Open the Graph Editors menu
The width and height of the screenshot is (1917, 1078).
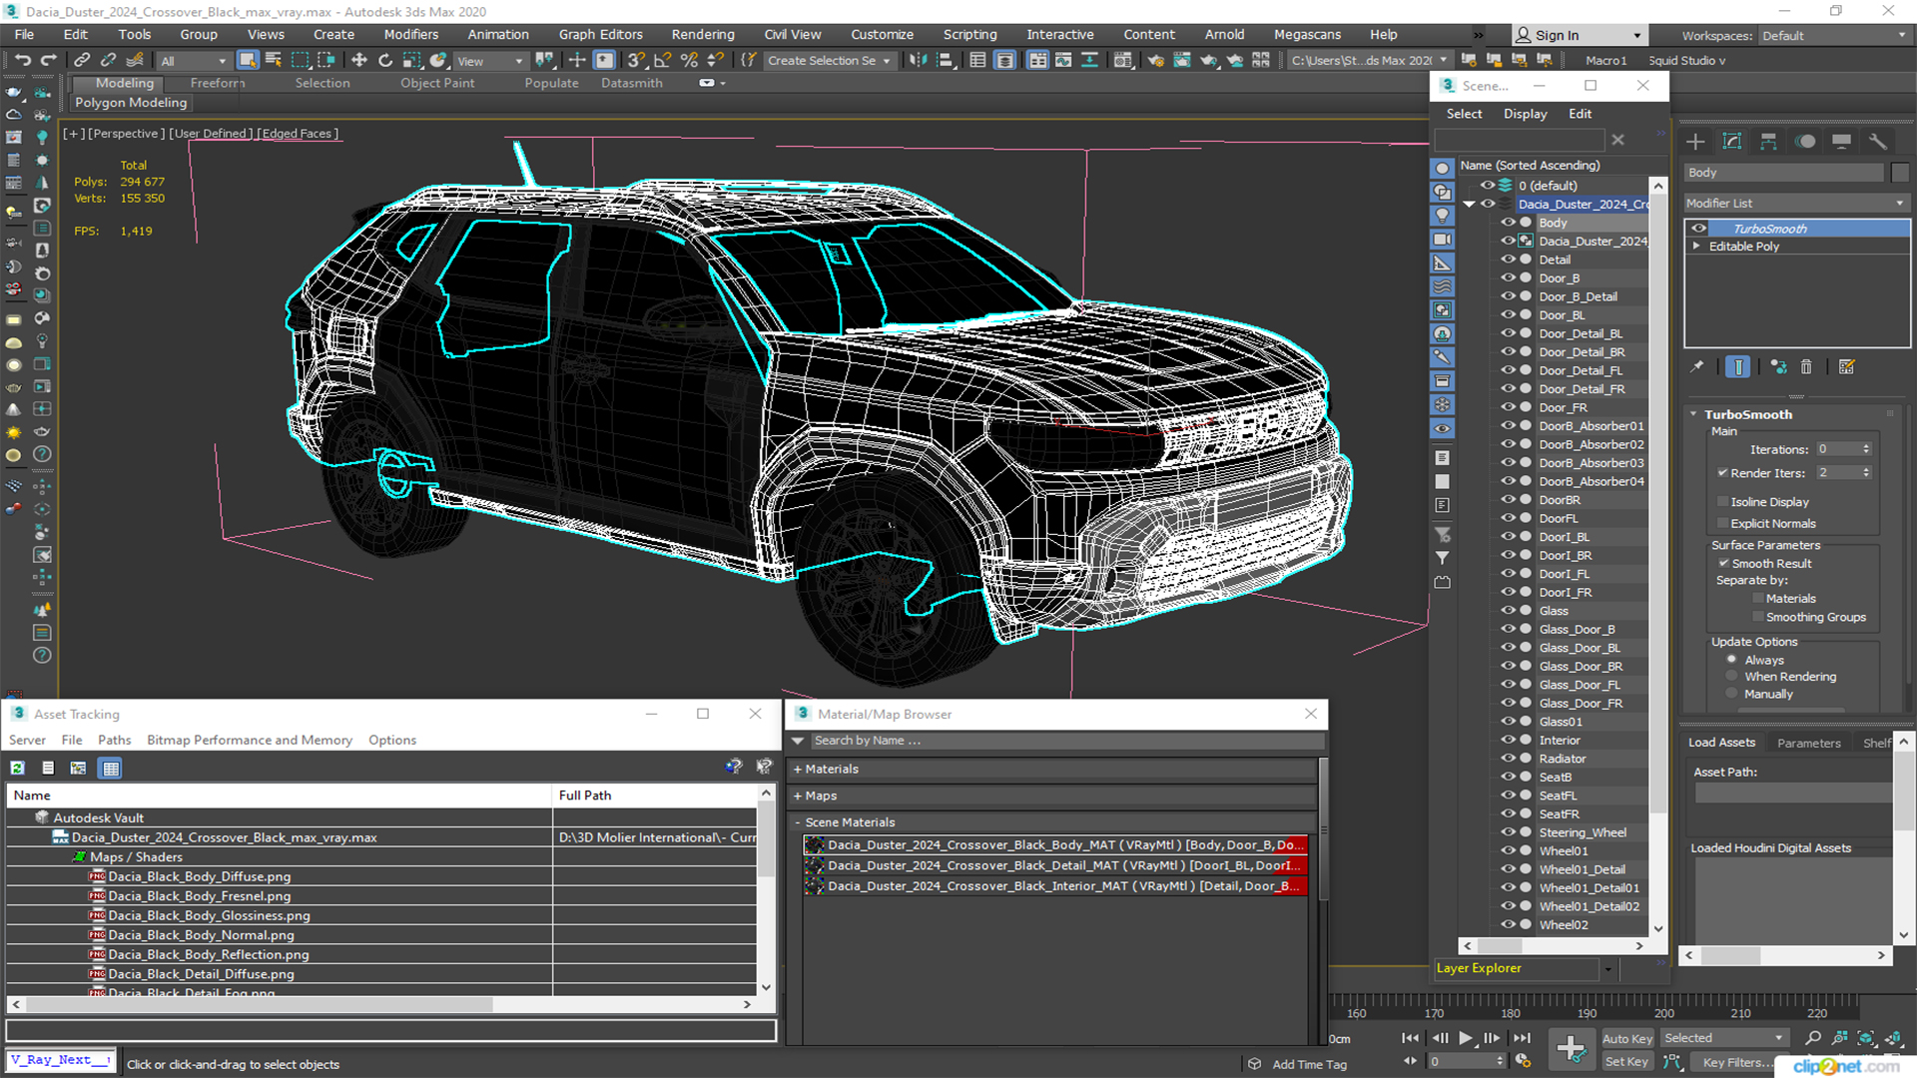click(x=600, y=34)
